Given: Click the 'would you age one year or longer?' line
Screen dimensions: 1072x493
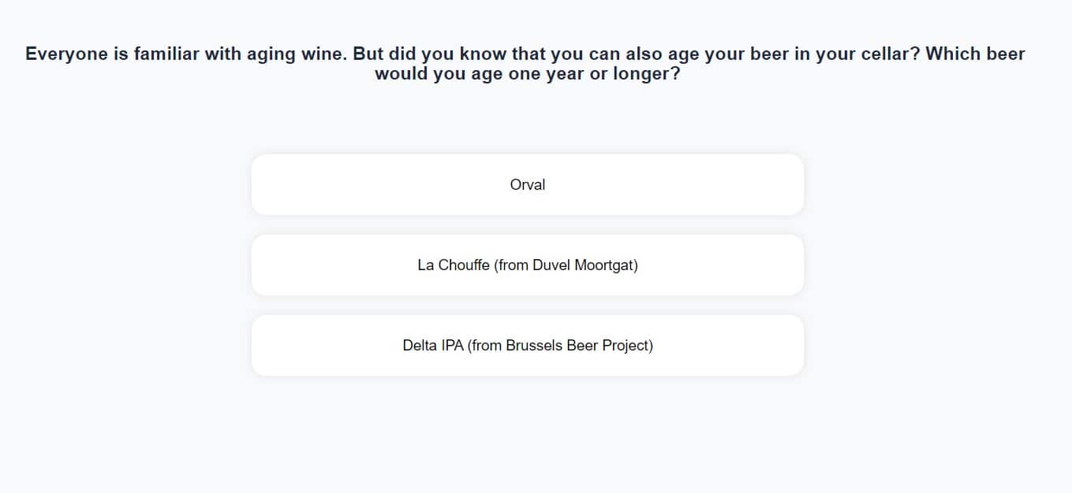Looking at the screenshot, I should click(x=527, y=75).
